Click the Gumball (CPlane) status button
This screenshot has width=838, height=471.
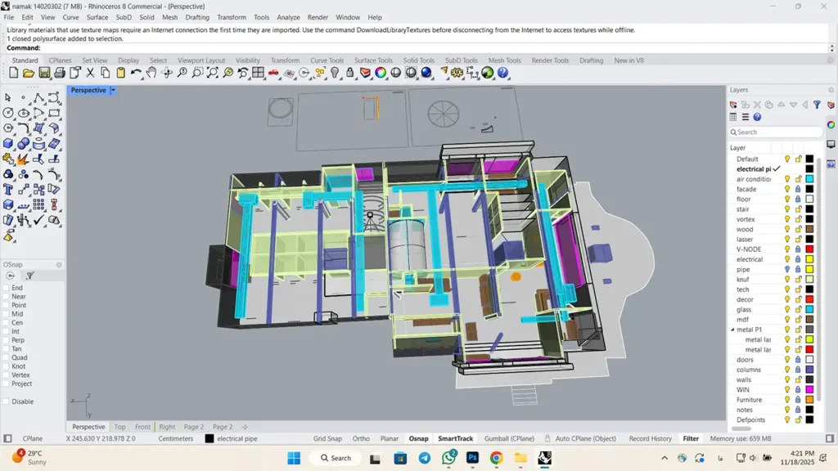tap(509, 438)
